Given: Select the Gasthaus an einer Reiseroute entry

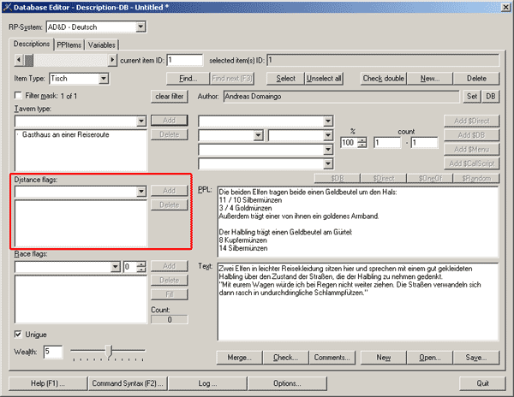Looking at the screenshot, I should click(60, 135).
